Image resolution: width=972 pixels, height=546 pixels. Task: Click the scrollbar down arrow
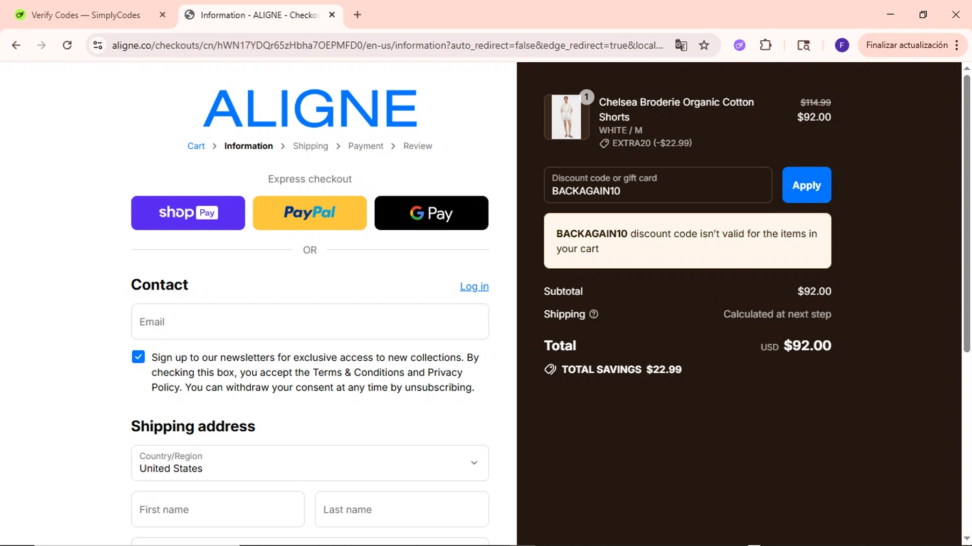pyautogui.click(x=966, y=538)
